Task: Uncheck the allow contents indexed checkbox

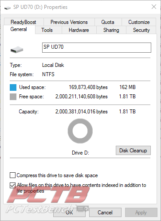Action: coord(12,185)
